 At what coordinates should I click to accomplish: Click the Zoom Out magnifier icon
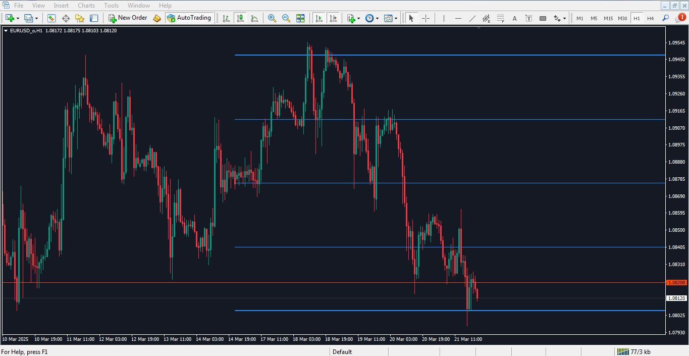coord(286,18)
